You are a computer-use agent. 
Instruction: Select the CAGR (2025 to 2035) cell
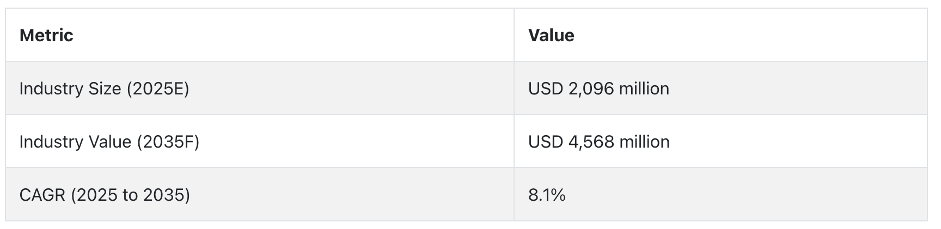click(x=260, y=194)
